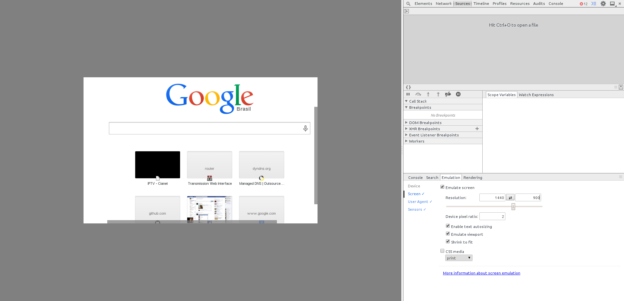Viewport: 624px width, 301px height.
Task: Open the Timeline panel
Action: tap(481, 4)
